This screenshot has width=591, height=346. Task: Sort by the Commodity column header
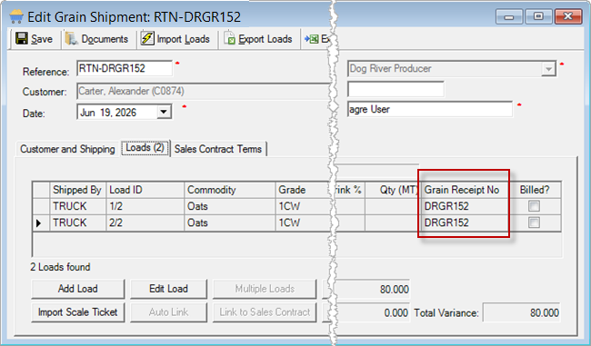pos(230,190)
